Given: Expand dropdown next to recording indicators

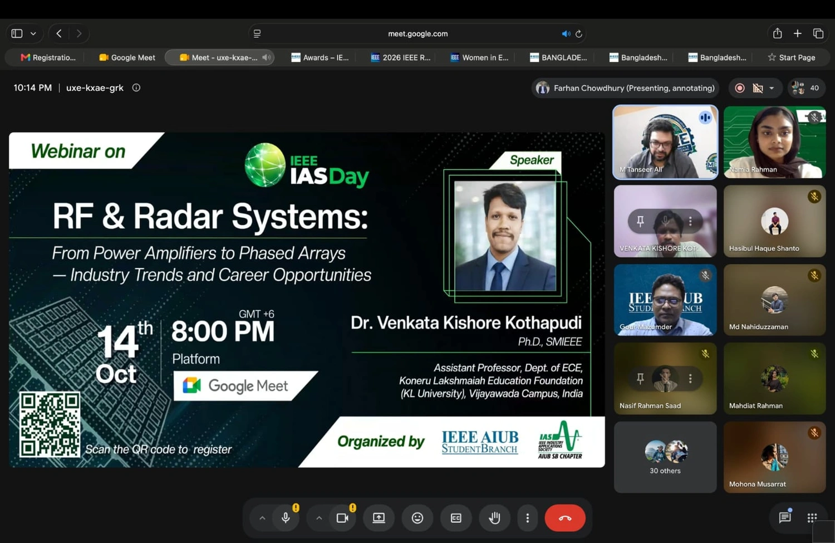Looking at the screenshot, I should 772,88.
